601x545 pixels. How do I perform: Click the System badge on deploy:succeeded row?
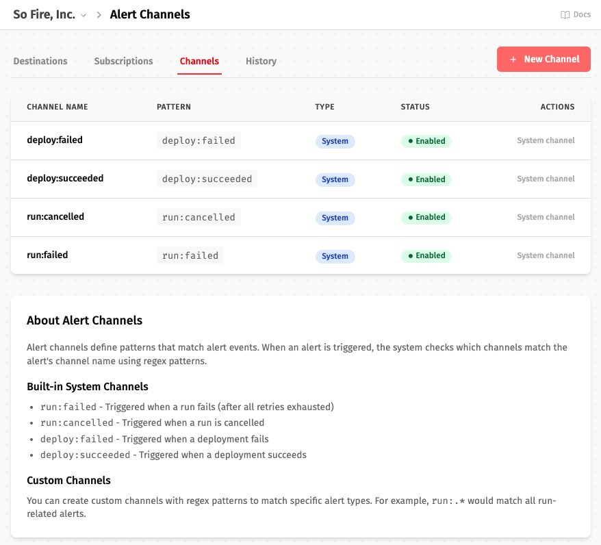335,179
